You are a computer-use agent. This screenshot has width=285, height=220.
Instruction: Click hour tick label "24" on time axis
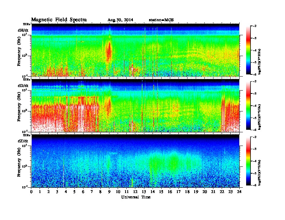click(239, 192)
